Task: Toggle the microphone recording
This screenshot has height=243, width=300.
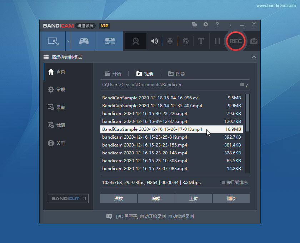Action: click(x=170, y=41)
